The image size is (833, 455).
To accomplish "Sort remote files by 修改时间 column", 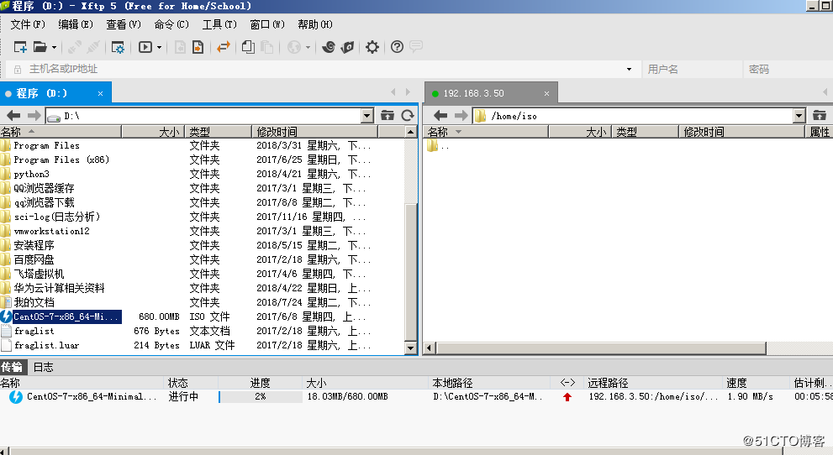I will pyautogui.click(x=741, y=132).
